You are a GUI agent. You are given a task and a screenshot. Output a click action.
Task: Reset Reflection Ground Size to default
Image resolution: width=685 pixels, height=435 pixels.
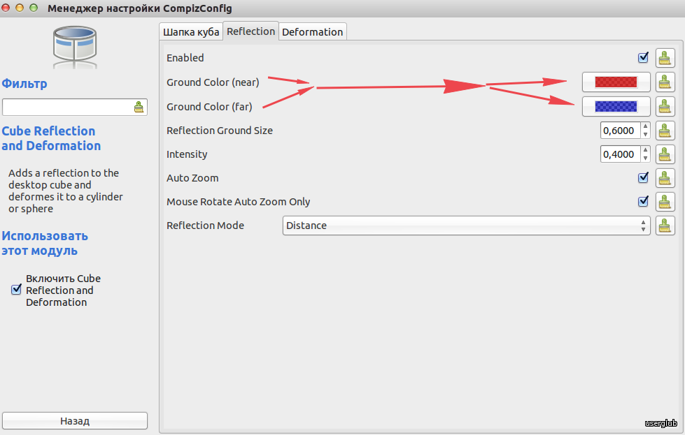(x=665, y=131)
